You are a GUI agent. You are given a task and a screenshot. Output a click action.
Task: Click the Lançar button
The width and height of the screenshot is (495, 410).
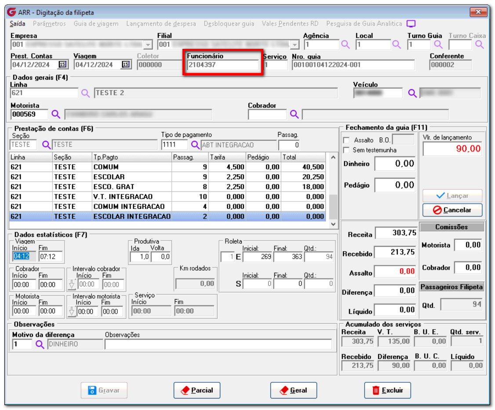pos(452,196)
